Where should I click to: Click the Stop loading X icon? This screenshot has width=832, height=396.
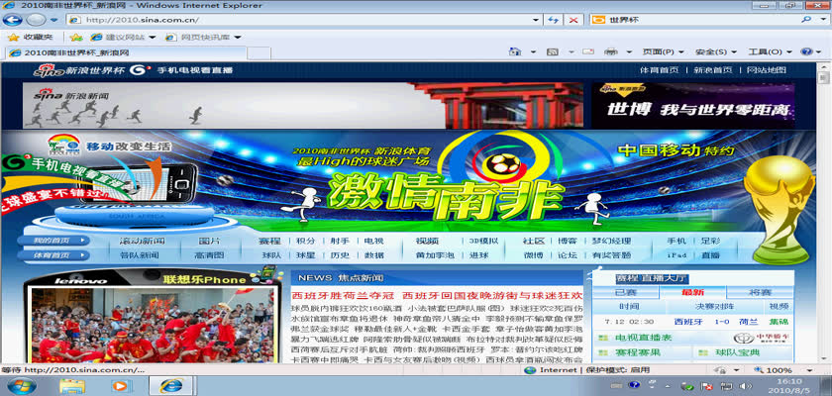[x=575, y=20]
